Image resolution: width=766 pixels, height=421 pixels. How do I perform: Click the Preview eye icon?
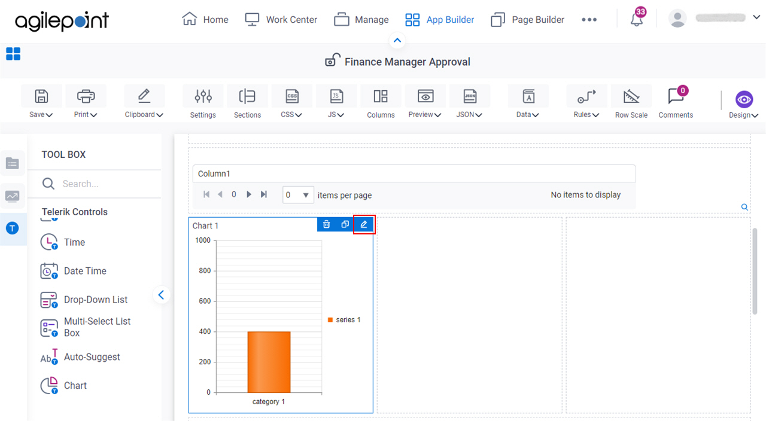pyautogui.click(x=425, y=96)
